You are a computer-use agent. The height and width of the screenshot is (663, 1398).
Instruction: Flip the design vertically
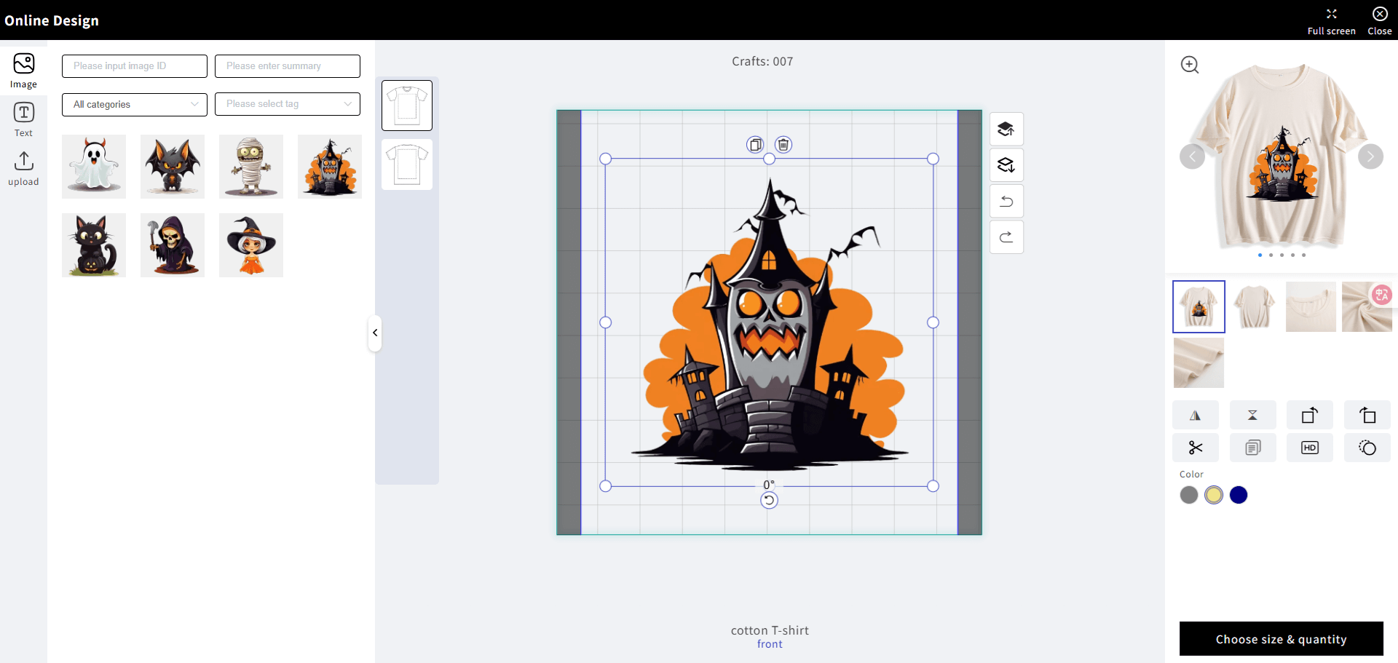pyautogui.click(x=1252, y=416)
